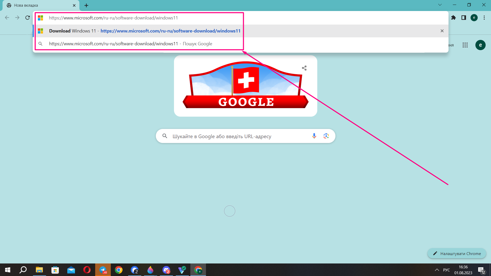Click the address bar URL text
Viewport: 491px width, 276px height.
[113, 18]
